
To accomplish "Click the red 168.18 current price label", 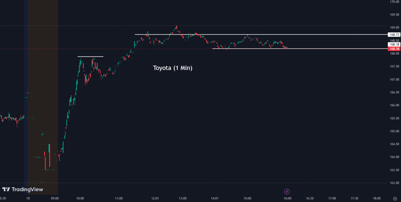I will pyautogui.click(x=394, y=49).
